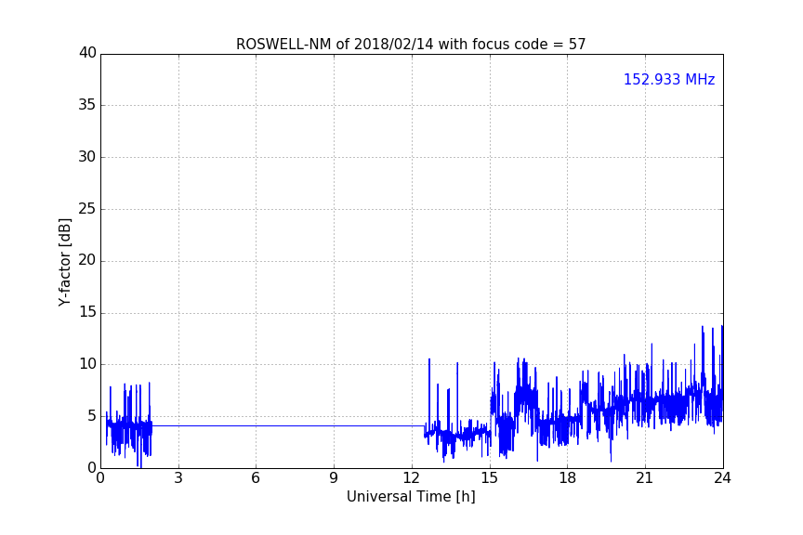Image resolution: width=803 pixels, height=535 pixels.
Task: Click the 'Universal Time [h]' axis label
Action: click(x=411, y=497)
